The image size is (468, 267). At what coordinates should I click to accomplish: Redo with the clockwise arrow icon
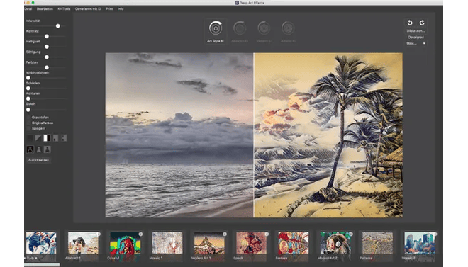(422, 23)
